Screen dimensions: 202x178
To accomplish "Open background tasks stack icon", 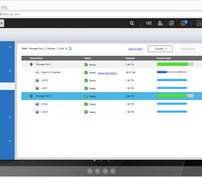I will pyautogui.click(x=160, y=23).
